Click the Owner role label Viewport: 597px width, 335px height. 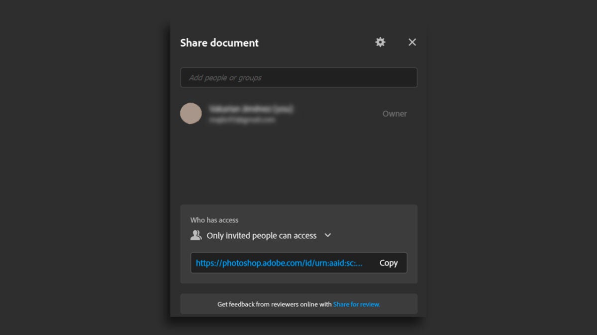pyautogui.click(x=395, y=114)
